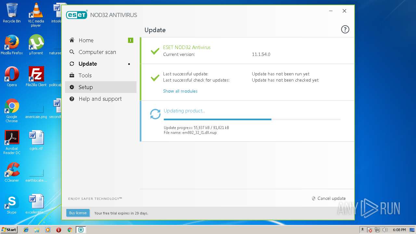Open Internet Explorer from taskbar

pos(26,230)
